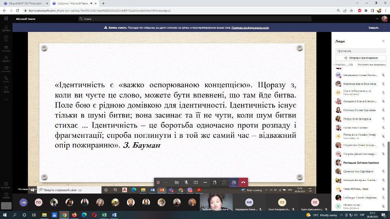390x219 pixels.
Task: Open the Chrome three-dot menu
Action: point(386,11)
